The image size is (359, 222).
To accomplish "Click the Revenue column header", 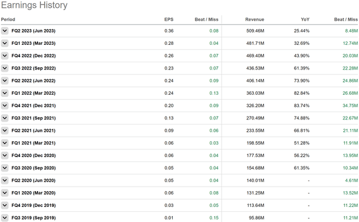I will click(x=255, y=20).
